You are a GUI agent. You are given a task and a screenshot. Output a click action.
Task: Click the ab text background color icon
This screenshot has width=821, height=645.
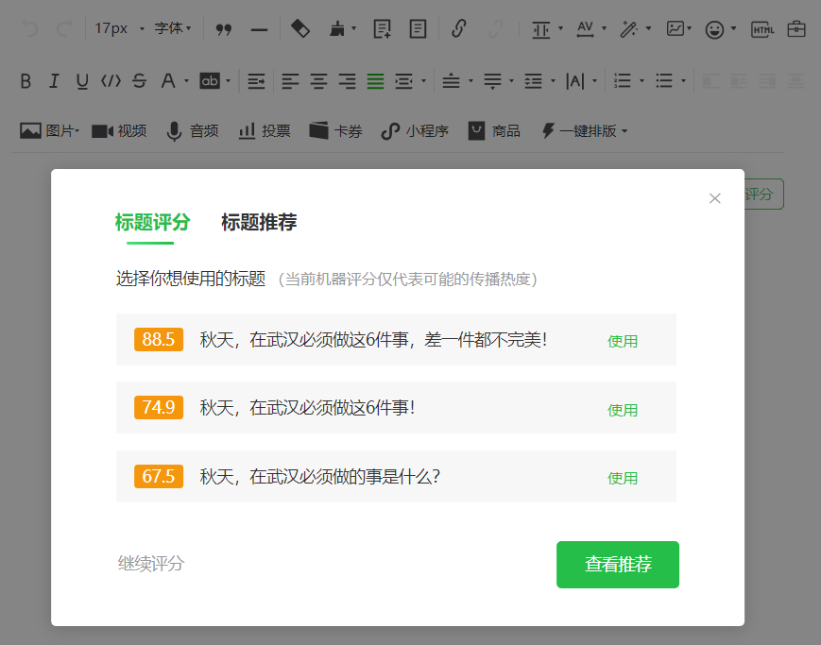[x=210, y=81]
